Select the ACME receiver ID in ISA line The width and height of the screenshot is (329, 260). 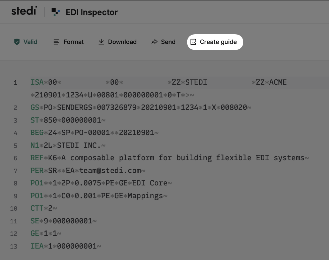pyautogui.click(x=278, y=82)
